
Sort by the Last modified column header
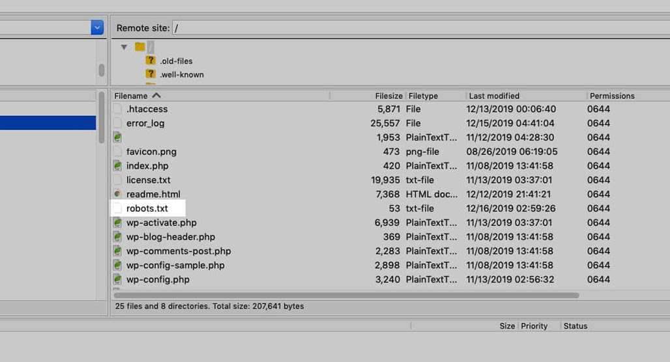(494, 96)
